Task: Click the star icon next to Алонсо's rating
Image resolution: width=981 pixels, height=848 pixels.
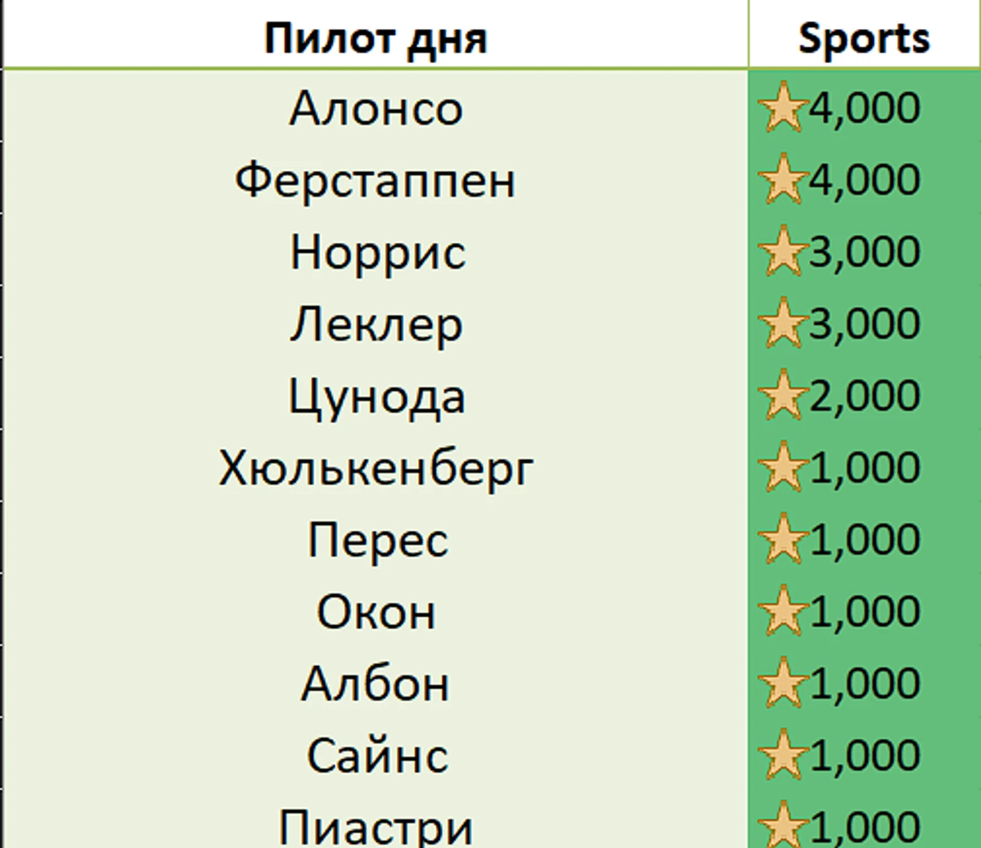Action: tap(781, 107)
